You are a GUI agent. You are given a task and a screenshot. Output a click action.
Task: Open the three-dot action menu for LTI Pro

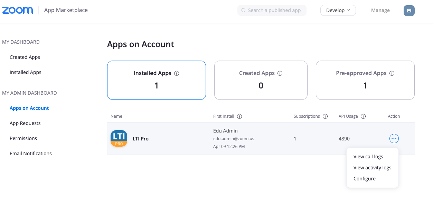tap(394, 138)
